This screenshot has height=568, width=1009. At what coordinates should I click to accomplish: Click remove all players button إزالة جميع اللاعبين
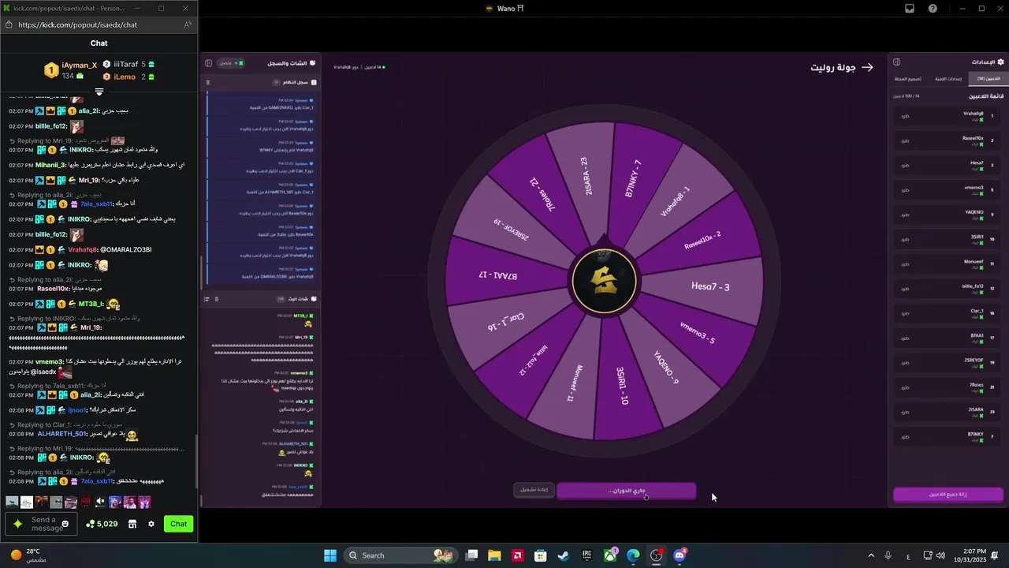coord(948,495)
